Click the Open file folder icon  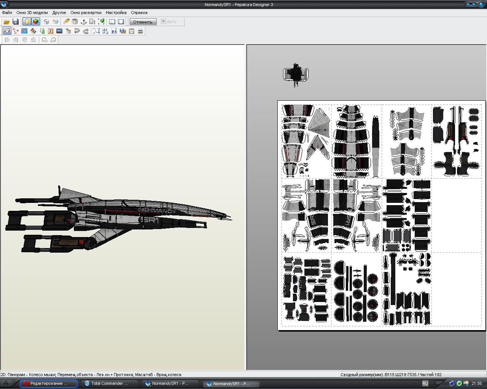pyautogui.click(x=6, y=22)
